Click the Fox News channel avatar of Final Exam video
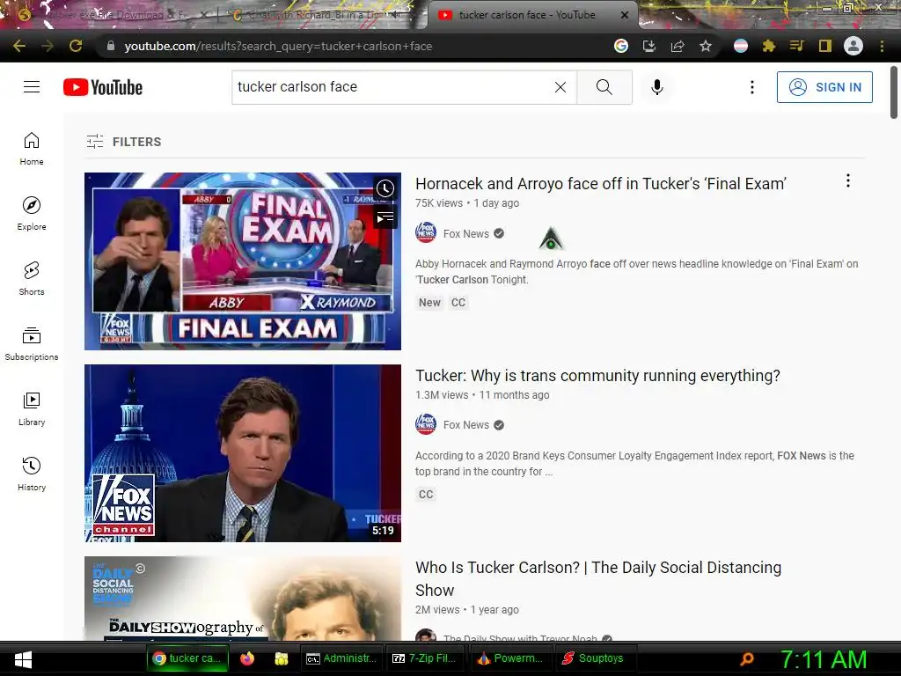Viewport: 901px width, 676px height. [426, 232]
